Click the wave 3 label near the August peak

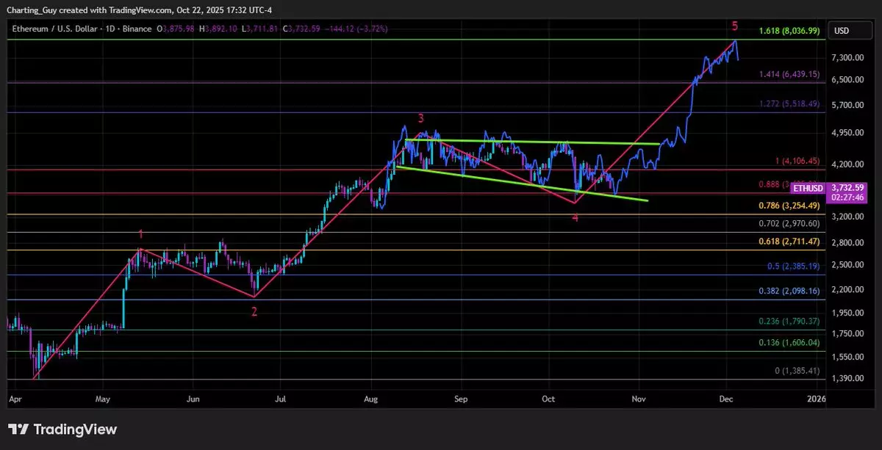(x=420, y=118)
